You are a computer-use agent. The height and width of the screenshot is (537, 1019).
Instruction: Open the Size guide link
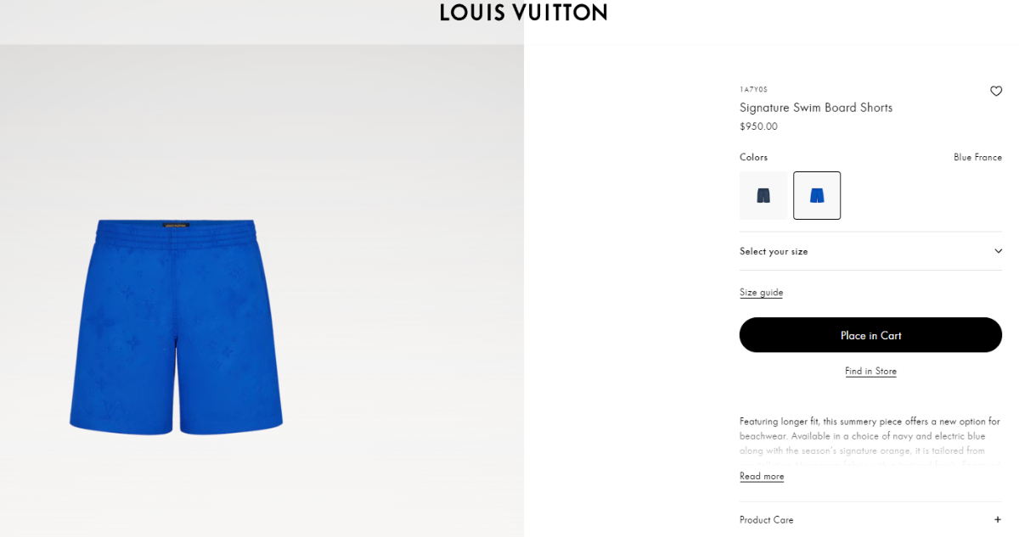pyautogui.click(x=761, y=293)
